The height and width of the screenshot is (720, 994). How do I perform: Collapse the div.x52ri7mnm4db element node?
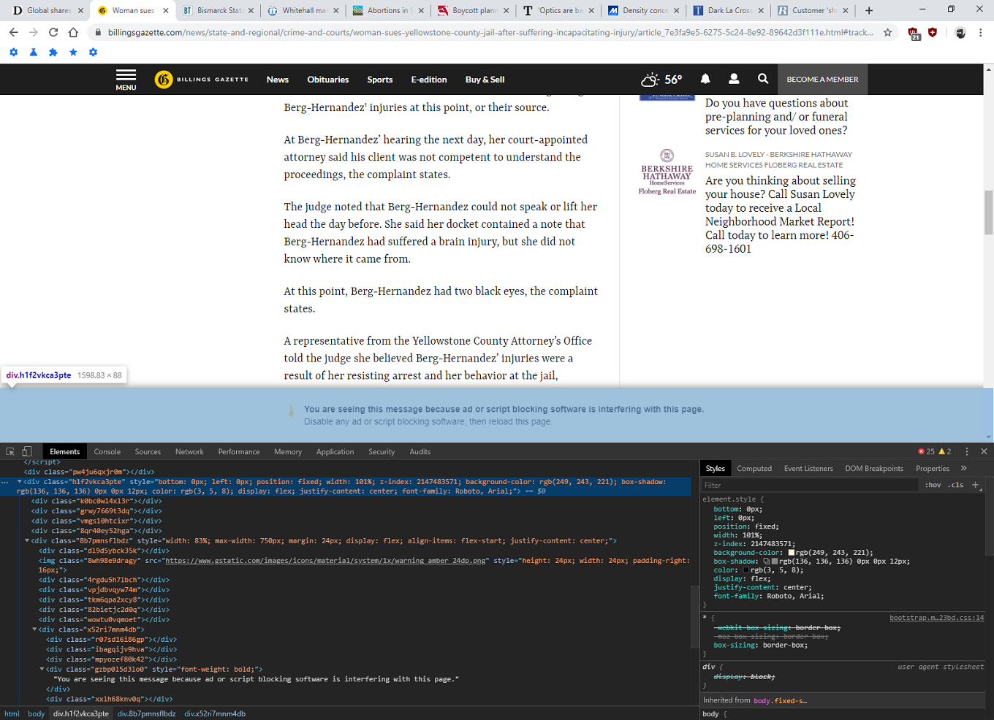34,629
